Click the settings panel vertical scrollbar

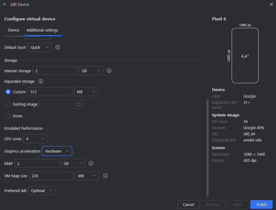207,148
